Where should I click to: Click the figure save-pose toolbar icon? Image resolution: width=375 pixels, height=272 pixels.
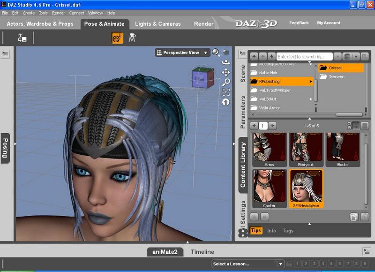click(x=22, y=38)
